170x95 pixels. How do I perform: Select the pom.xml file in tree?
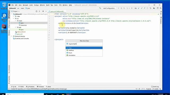click(19, 34)
